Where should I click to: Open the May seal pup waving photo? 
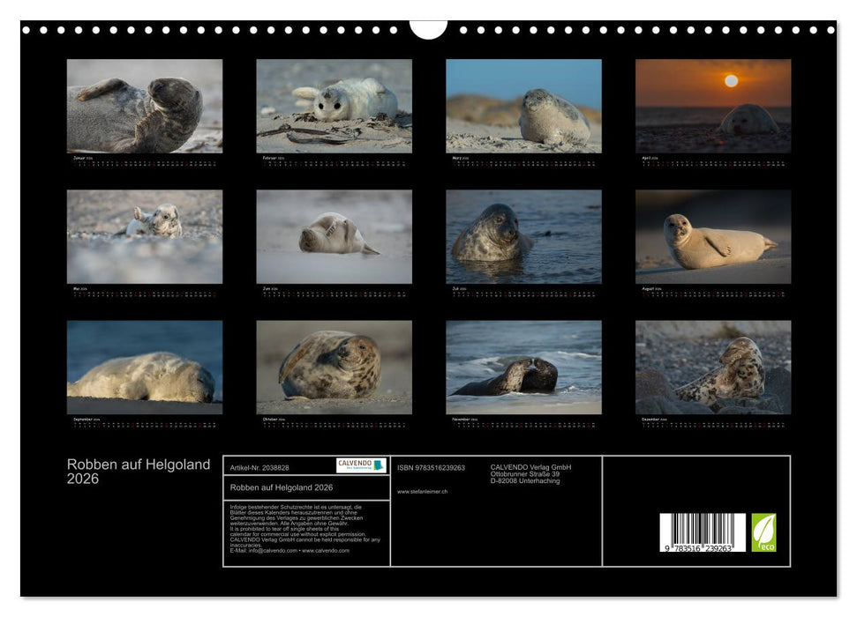145,237
